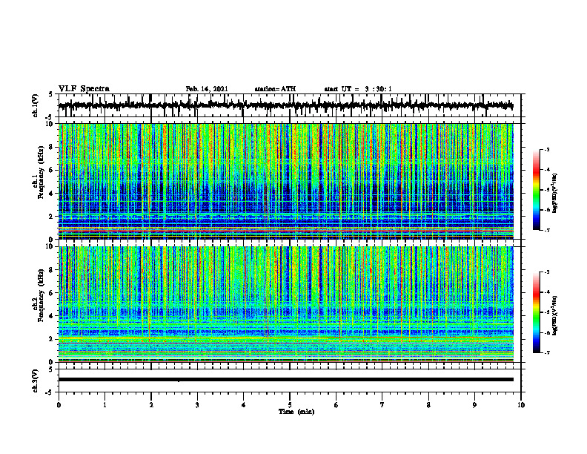Select the date text "Feb. 14, 2021"
Image resolution: width=587 pixels, height=454 pixels.
coord(207,89)
